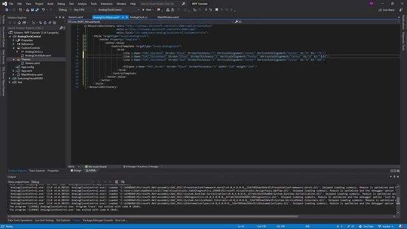This screenshot has height=229, width=407.
Task: Switch to the Design view tab
Action: [x=76, y=170]
